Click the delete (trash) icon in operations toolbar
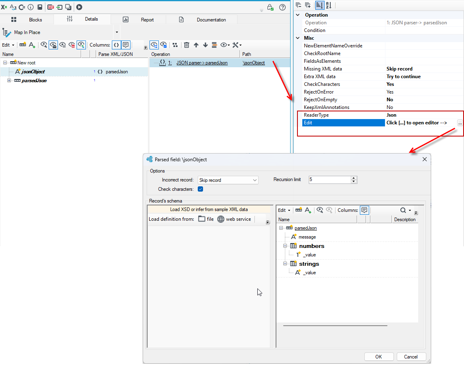The height and width of the screenshot is (367, 464). coord(186,45)
